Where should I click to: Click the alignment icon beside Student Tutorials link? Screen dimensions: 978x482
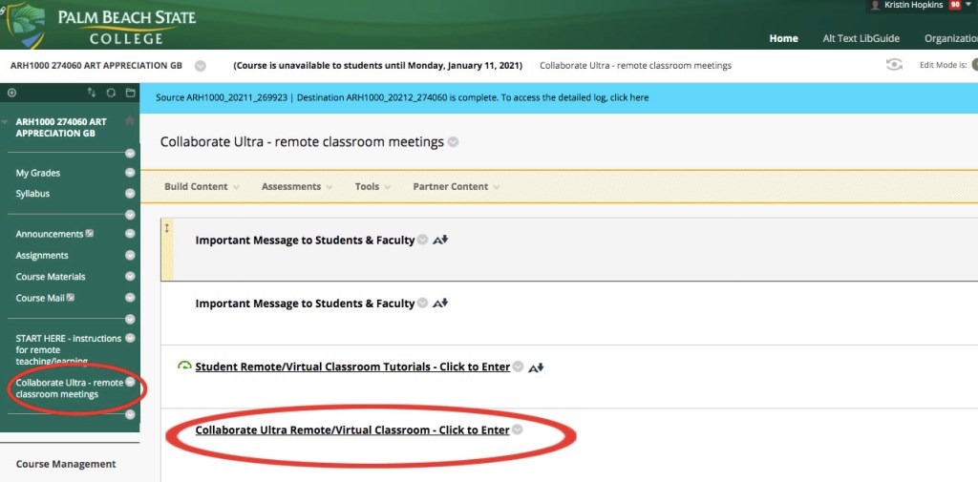click(x=536, y=367)
